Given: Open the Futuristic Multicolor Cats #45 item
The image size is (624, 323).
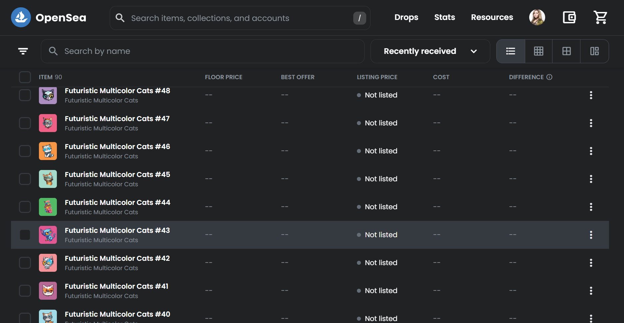Looking at the screenshot, I should [117, 175].
